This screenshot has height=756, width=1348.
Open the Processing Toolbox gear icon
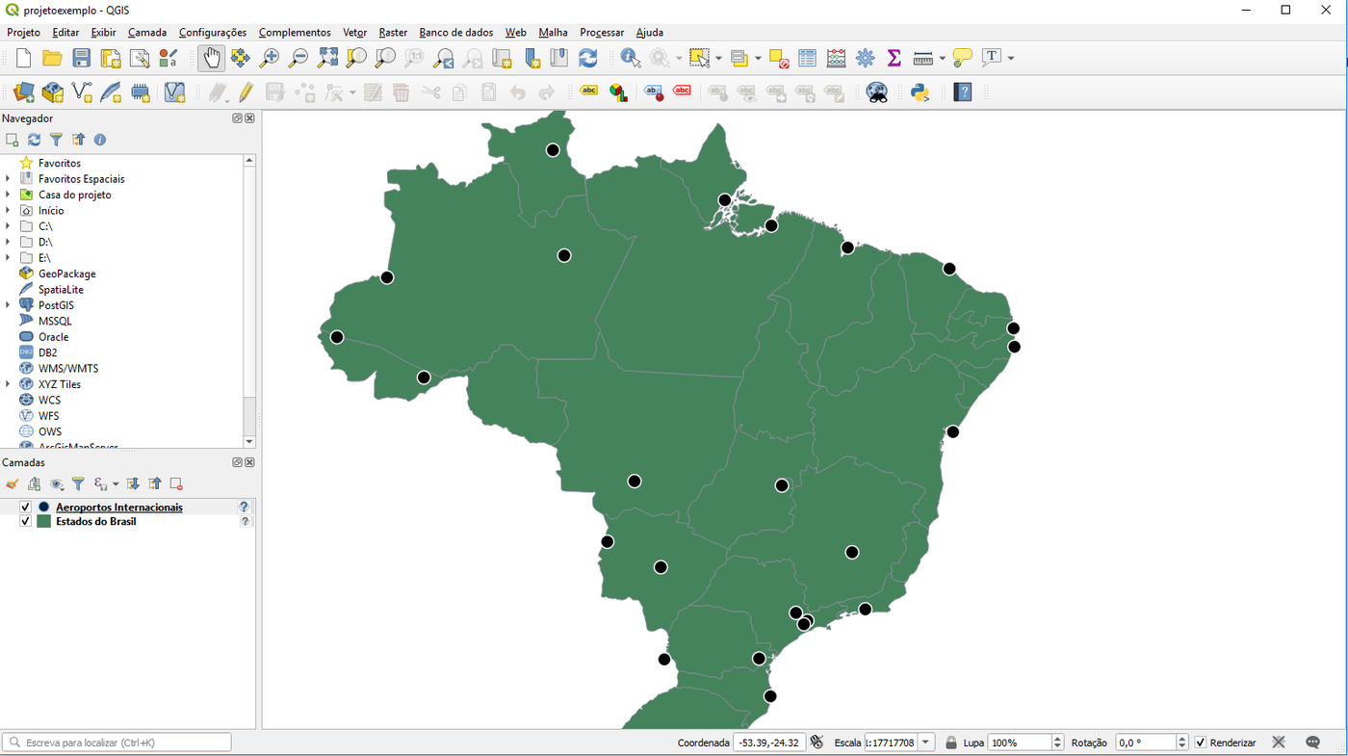[866, 59]
